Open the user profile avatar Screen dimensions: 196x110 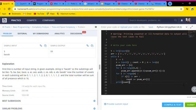pyautogui.click(x=188, y=20)
